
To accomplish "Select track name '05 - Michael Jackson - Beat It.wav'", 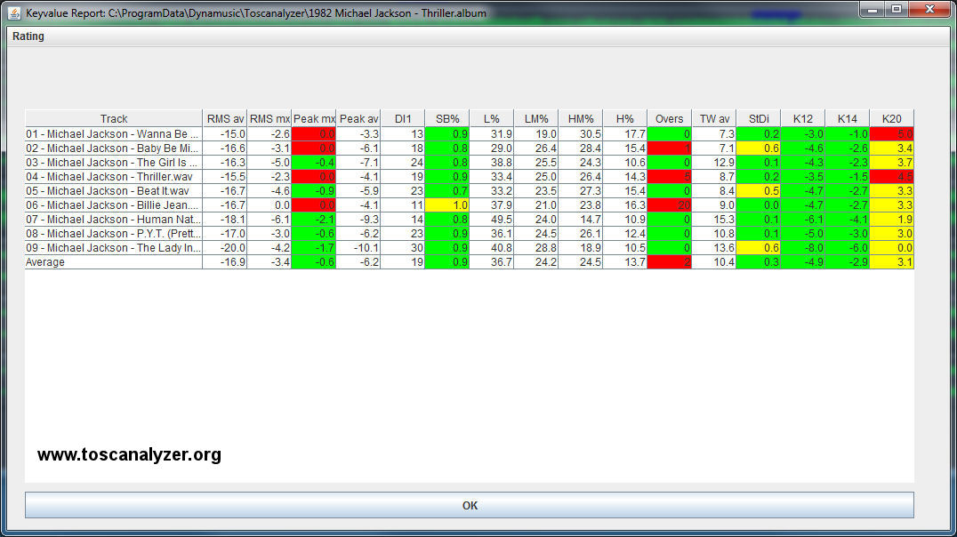I will tap(114, 191).
